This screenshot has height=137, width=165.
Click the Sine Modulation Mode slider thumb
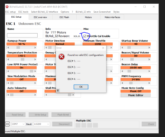point(12,83)
